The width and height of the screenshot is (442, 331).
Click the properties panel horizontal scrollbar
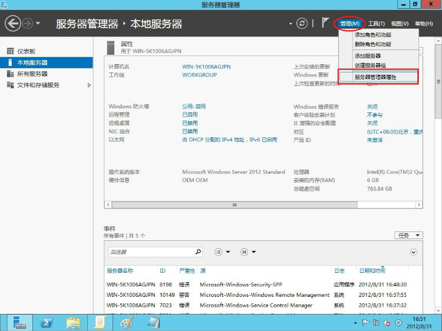[235, 205]
